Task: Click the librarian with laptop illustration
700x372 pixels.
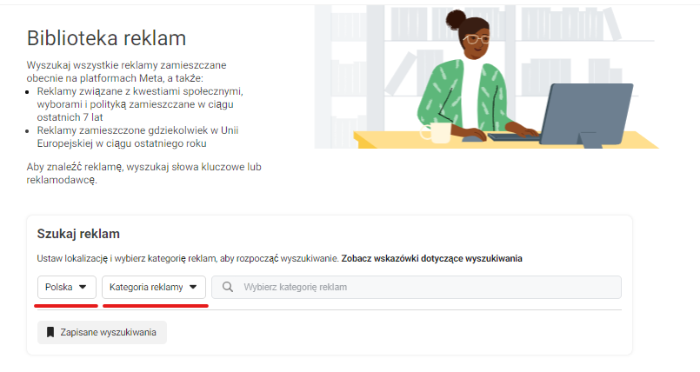Action: 487,77
